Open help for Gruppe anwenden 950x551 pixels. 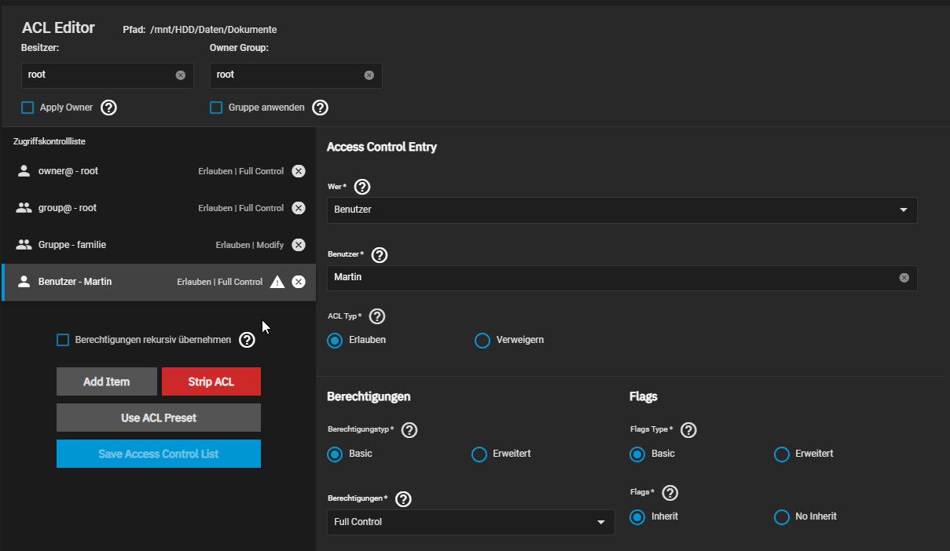[x=321, y=108]
